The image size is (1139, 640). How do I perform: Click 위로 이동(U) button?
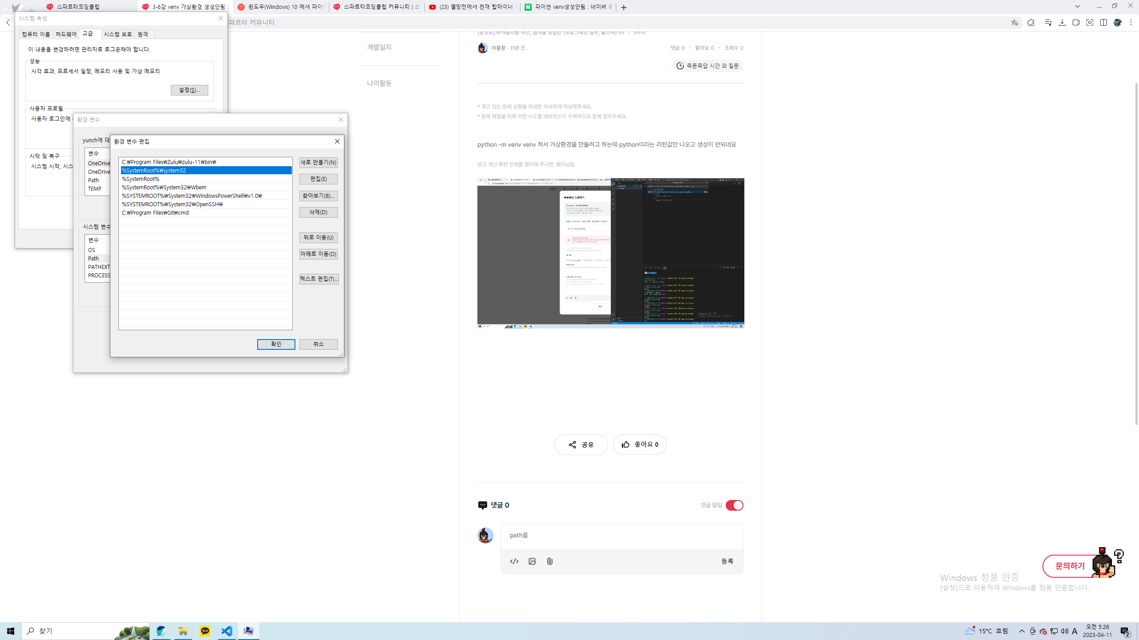pos(319,238)
